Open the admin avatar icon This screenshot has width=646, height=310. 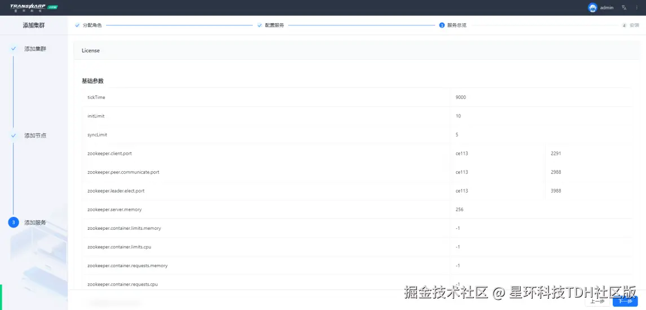(592, 7)
